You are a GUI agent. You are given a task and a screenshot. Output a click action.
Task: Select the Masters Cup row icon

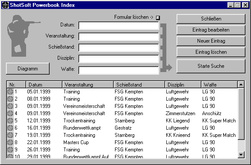tap(10, 142)
